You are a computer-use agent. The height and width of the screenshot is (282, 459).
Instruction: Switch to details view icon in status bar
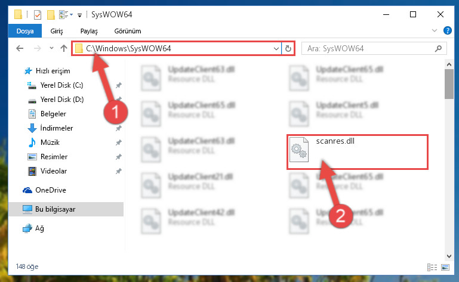(x=432, y=267)
